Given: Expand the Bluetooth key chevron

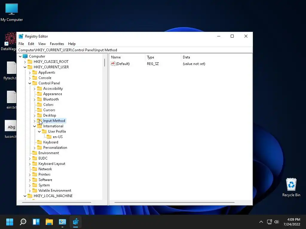Looking at the screenshot, I should coord(35,100).
